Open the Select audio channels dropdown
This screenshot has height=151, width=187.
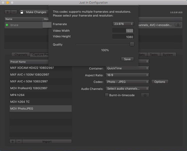(127, 89)
